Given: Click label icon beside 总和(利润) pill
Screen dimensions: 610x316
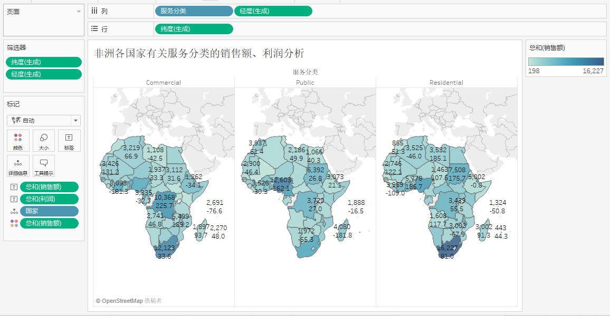Looking at the screenshot, I should (14, 199).
